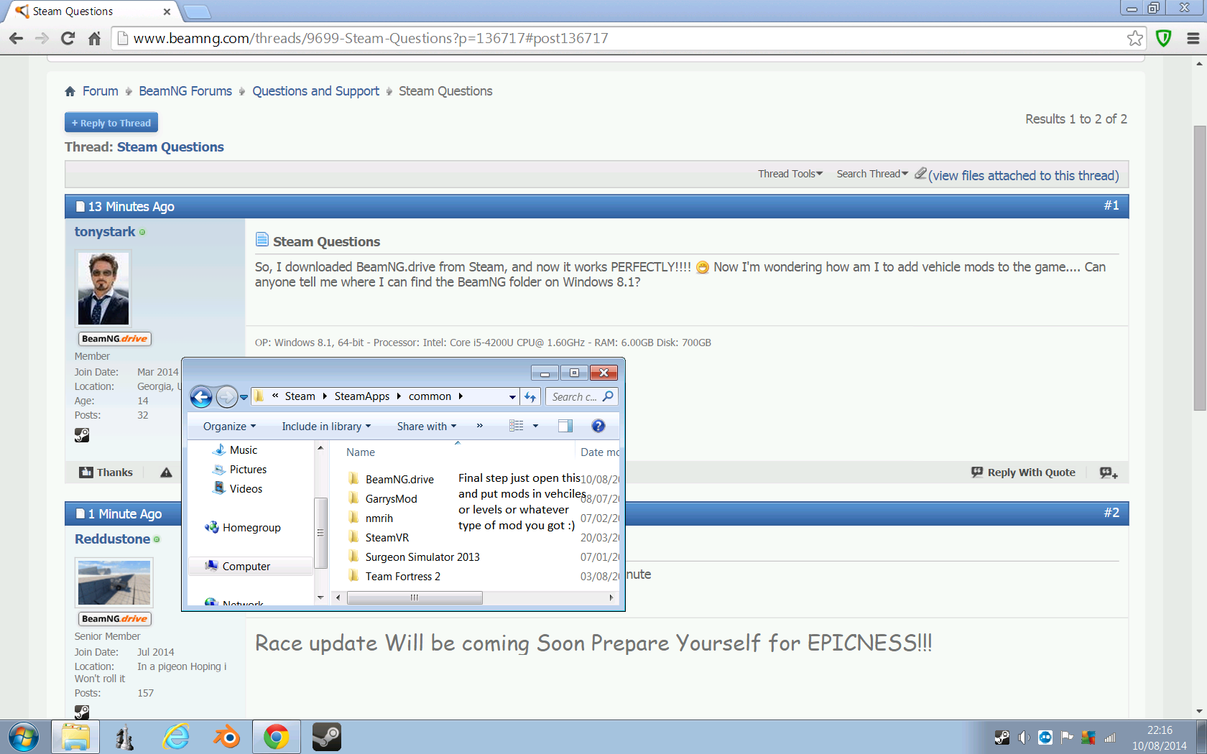Image resolution: width=1207 pixels, height=754 pixels.
Task: Click the browser forward arrow
Action: click(42, 38)
